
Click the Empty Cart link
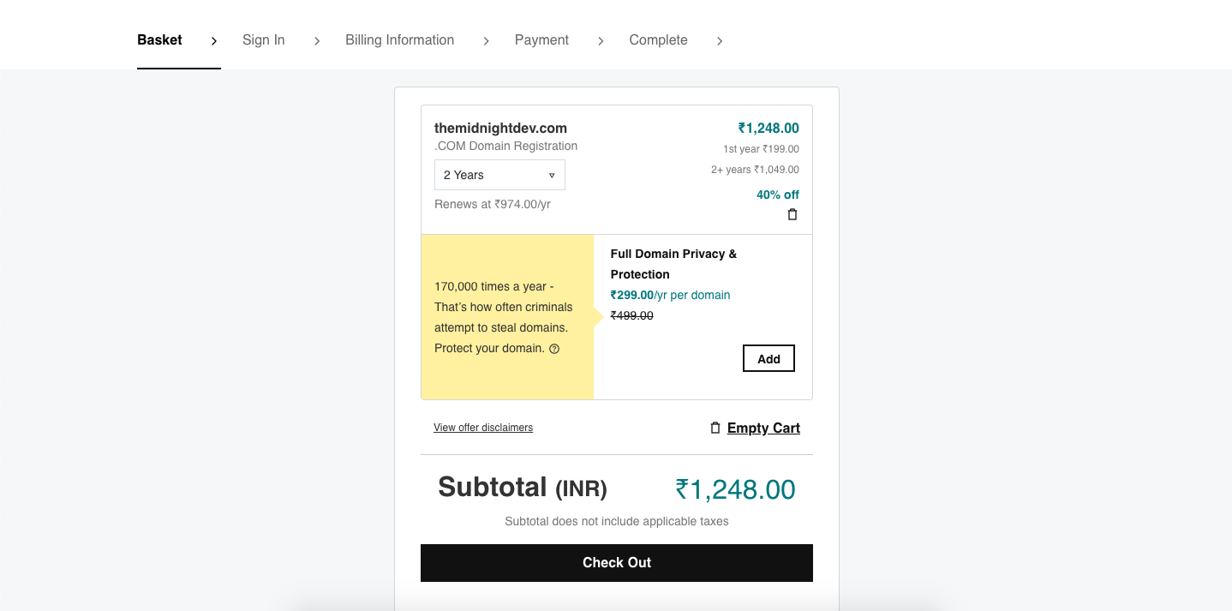[x=763, y=428]
